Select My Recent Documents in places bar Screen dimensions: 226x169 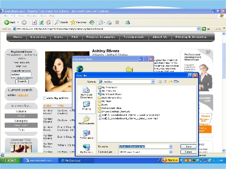pos(86,93)
